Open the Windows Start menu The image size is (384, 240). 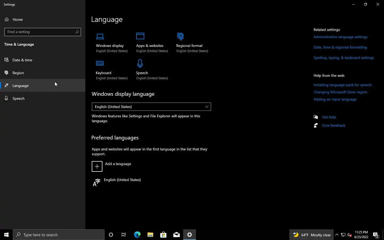[6, 235]
